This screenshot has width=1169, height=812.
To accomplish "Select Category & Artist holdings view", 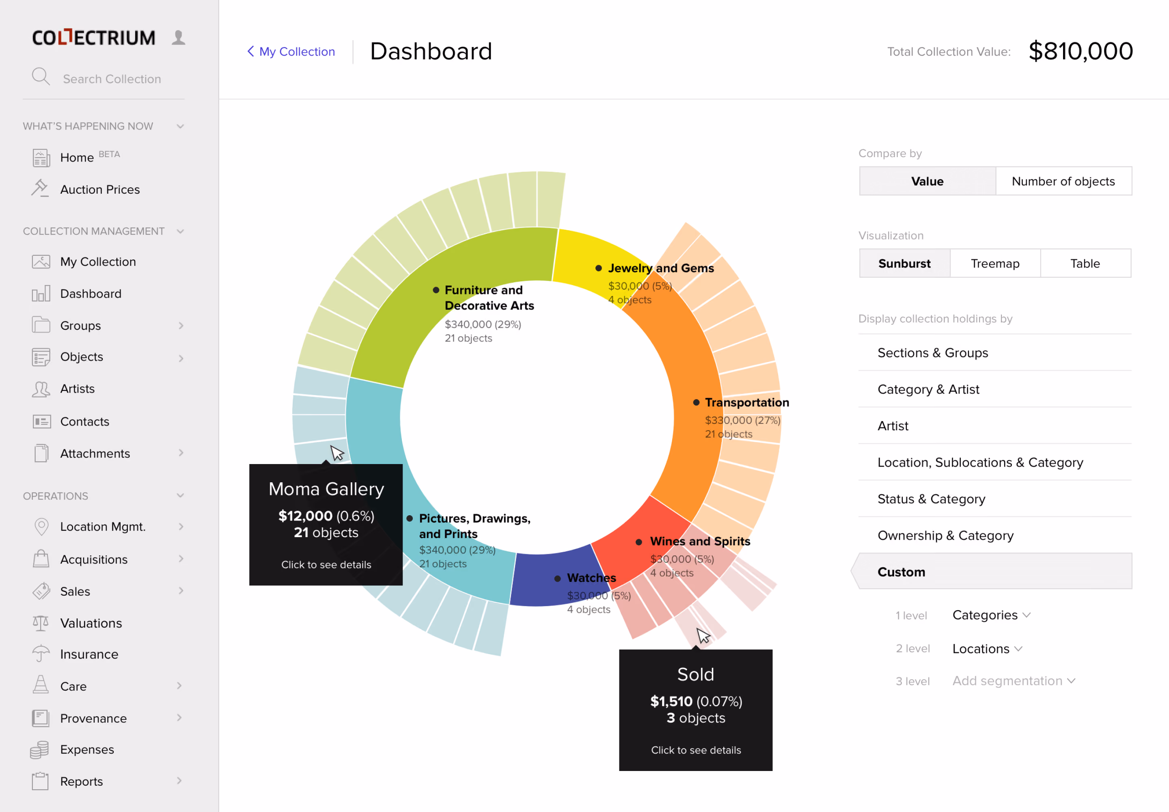I will 994,389.
